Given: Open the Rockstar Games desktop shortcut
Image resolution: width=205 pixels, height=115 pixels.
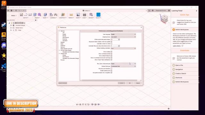Looking at the screenshot, I should [x=4, y=36].
